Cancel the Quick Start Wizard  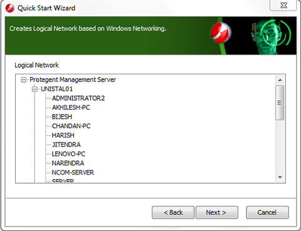pos(267,212)
